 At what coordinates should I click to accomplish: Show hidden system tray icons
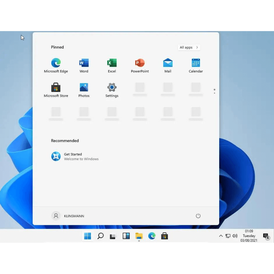tap(221, 236)
